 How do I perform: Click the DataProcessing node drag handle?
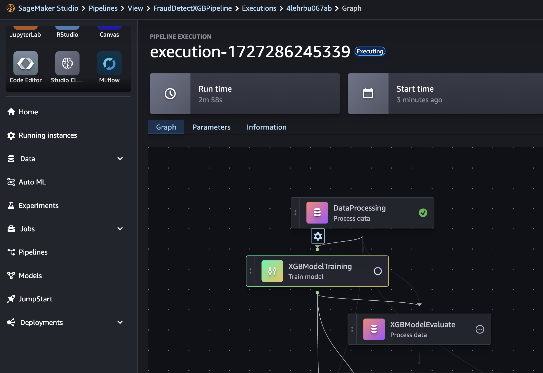coord(295,213)
